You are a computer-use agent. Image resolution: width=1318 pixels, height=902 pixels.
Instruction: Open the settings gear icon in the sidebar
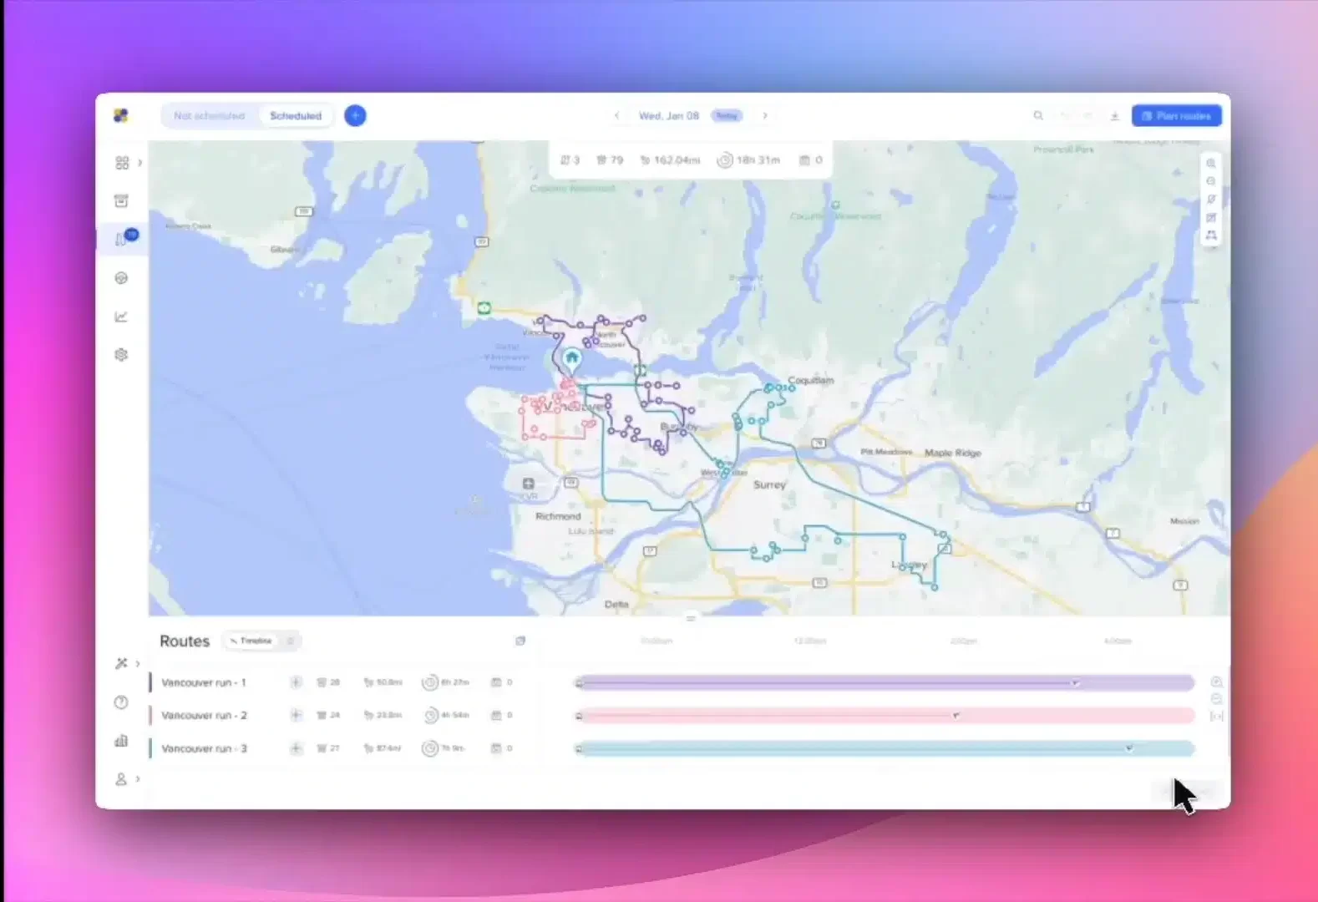(121, 355)
